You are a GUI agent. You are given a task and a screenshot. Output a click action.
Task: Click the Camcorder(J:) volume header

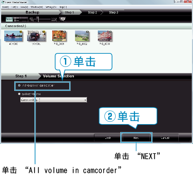tap(96, 26)
